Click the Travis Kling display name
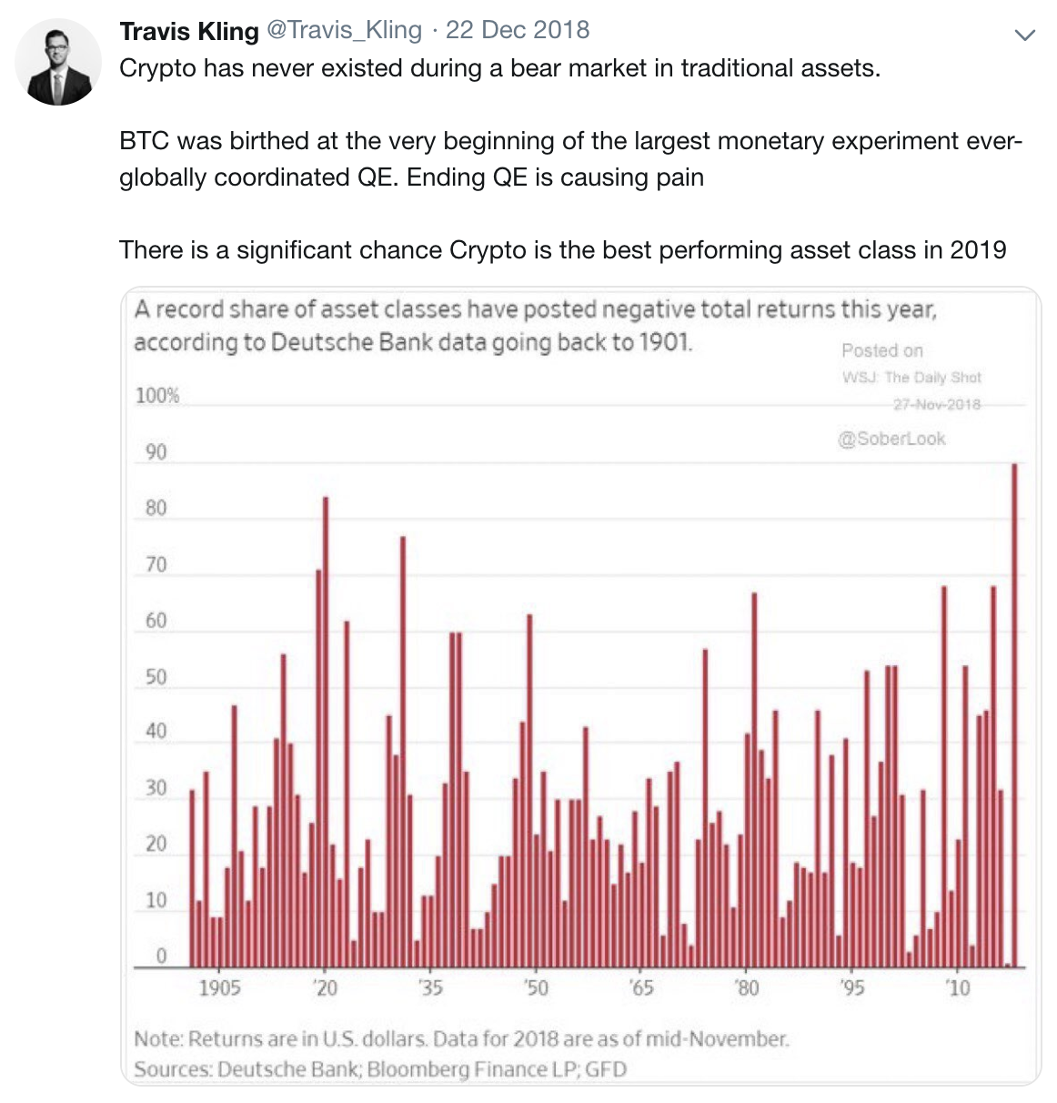 189,31
